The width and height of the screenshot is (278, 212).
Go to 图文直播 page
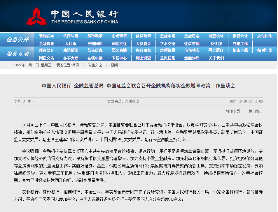pyautogui.click(x=119, y=50)
